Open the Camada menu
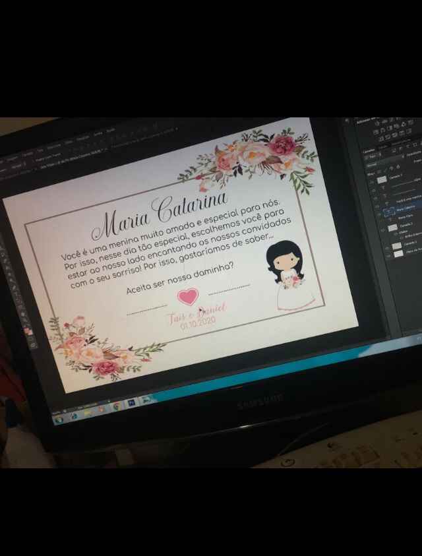Image resolution: width=422 pixels, height=556 pixels. coord(26,154)
